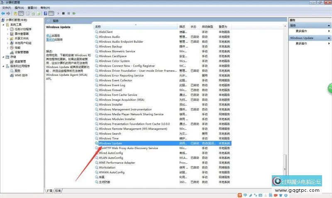This screenshot has width=332, height=198.
Task: Click the Forward arrow in the toolbar
Action: pyautogui.click(x=8, y=13)
